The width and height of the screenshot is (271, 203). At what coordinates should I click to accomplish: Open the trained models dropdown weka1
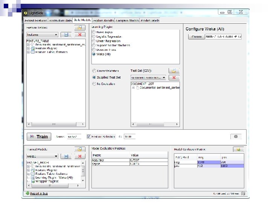(x=42, y=156)
